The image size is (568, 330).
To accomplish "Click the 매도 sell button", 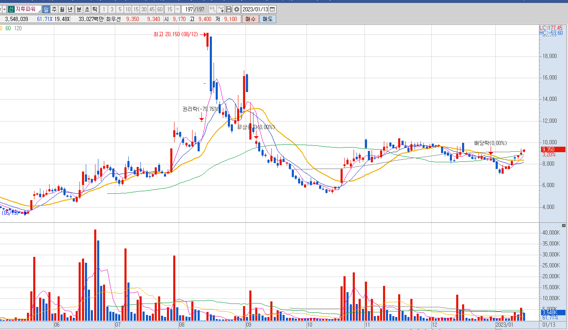I will point(268,19).
